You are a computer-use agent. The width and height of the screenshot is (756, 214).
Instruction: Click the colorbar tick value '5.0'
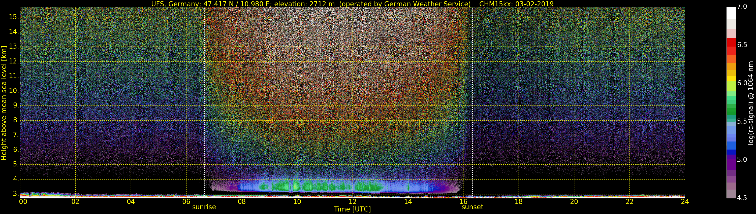tap(742, 159)
